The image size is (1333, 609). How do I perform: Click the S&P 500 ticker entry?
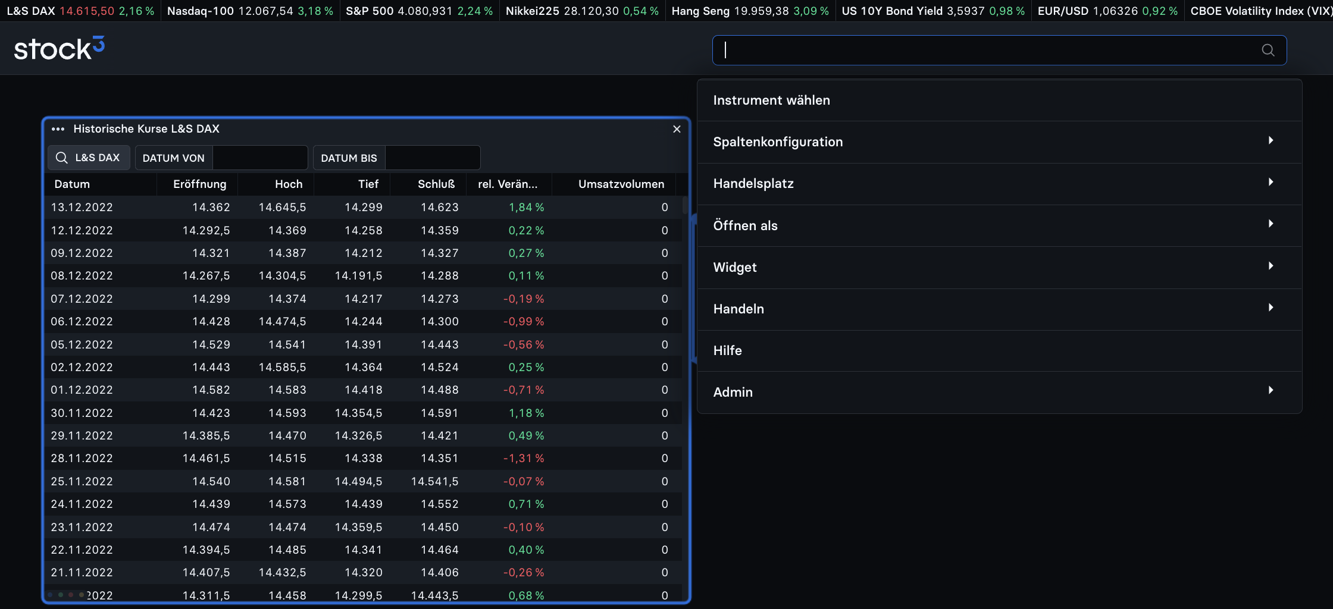coord(420,11)
